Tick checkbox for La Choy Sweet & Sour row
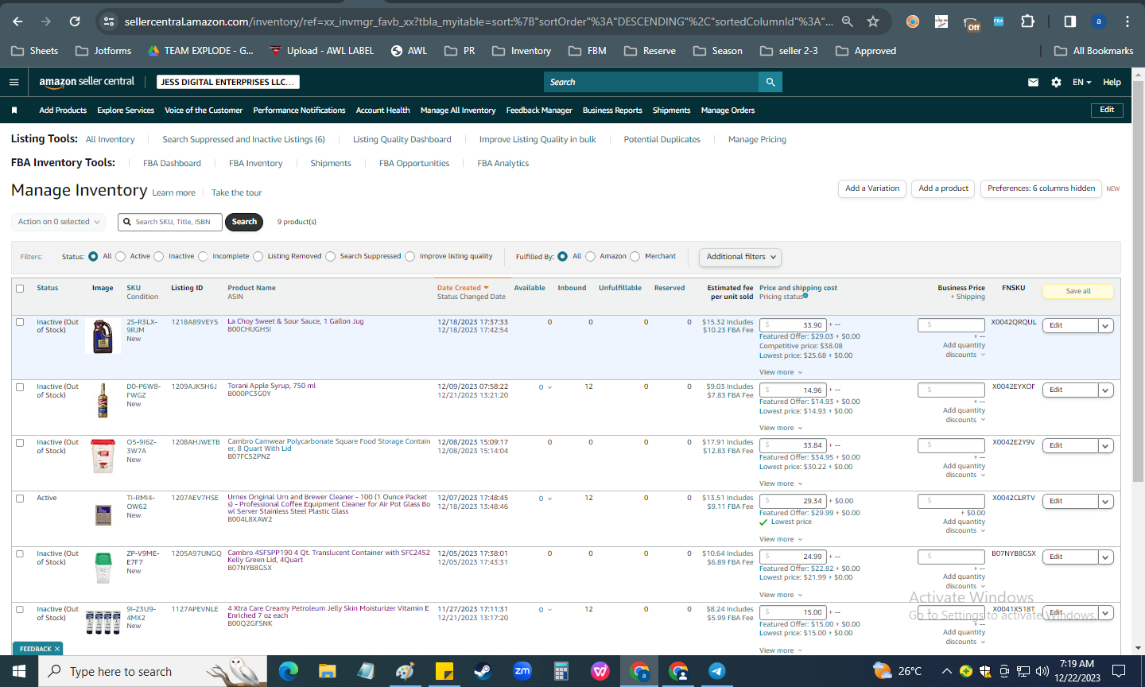 coord(20,322)
